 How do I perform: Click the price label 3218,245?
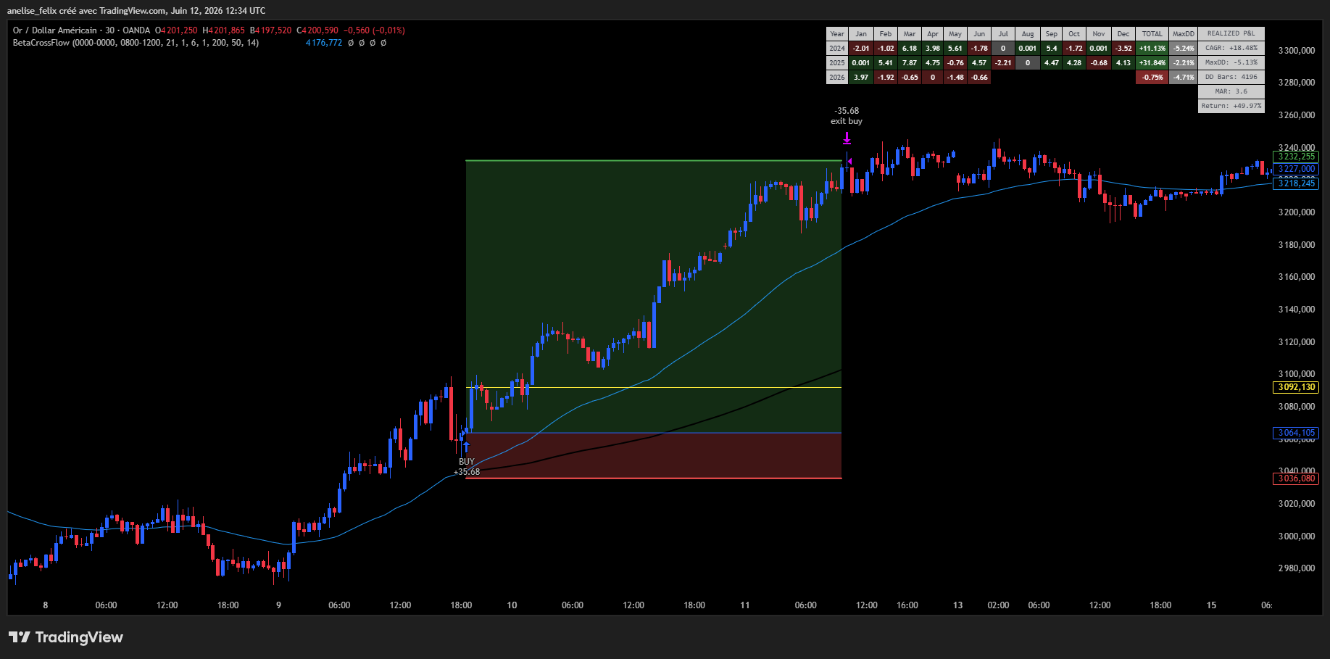pyautogui.click(x=1296, y=183)
